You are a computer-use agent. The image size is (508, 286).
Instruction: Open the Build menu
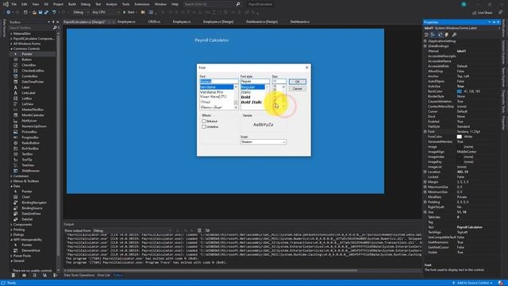(72, 4)
